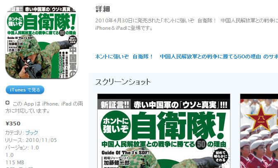Click the 'Guide Of The J's SDF!' text in screenshot

125,153
